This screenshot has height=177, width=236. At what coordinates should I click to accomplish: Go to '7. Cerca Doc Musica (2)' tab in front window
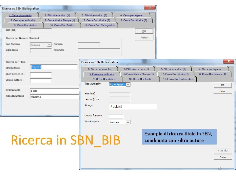pyautogui.click(x=176, y=74)
